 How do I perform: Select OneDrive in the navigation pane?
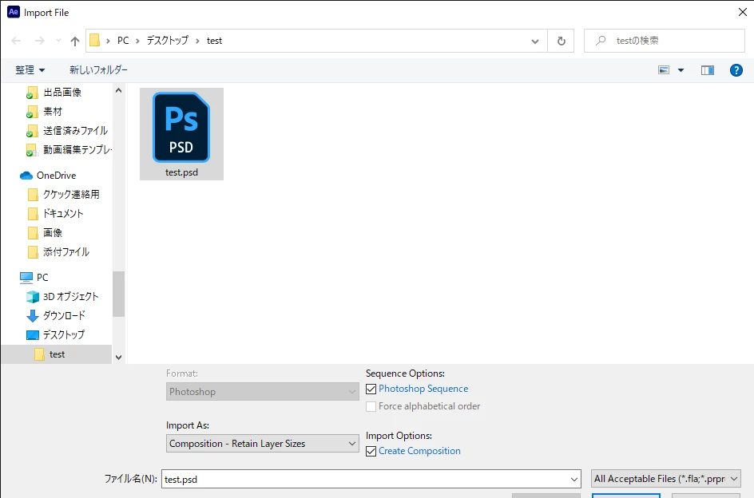(x=56, y=176)
